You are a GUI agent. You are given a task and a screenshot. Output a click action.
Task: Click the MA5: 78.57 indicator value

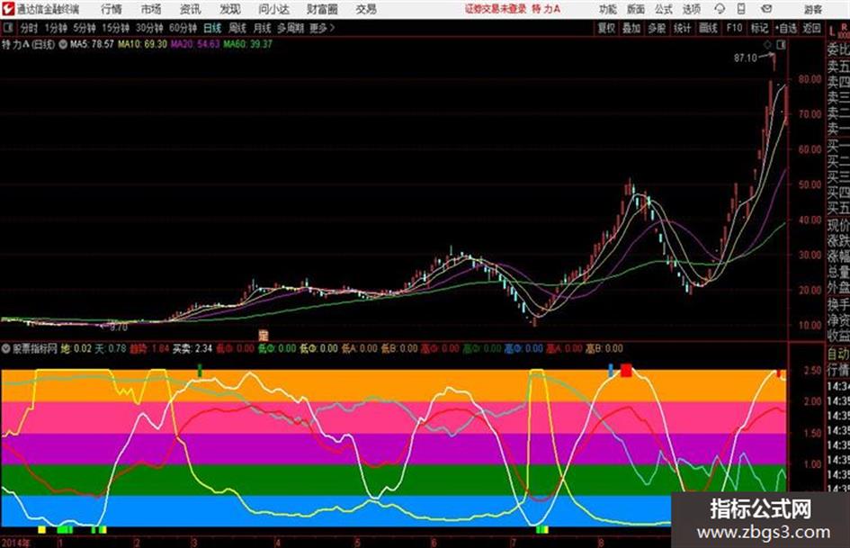tap(92, 44)
